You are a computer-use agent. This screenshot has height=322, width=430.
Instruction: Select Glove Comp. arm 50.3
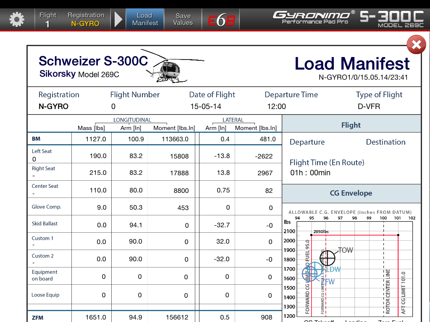(136, 207)
